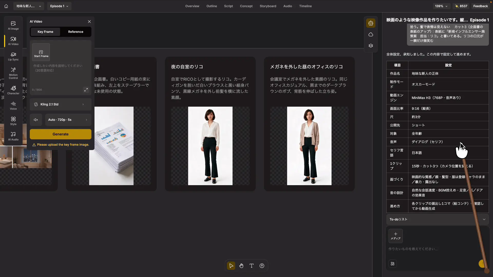The image size is (493, 277).
Task: Click the Feedback button
Action: (x=480, y=6)
